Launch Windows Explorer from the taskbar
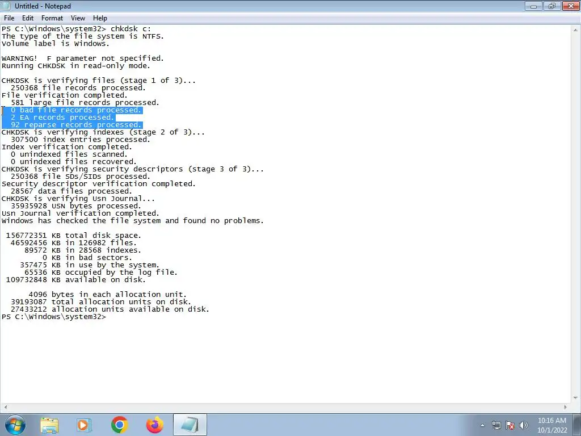Viewport: 581px width, 436px height. click(x=49, y=425)
